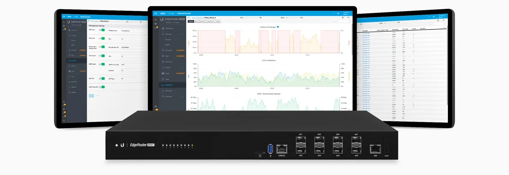Select the YEAR time range tab
This screenshot has width=509, height=175.
[217, 21]
